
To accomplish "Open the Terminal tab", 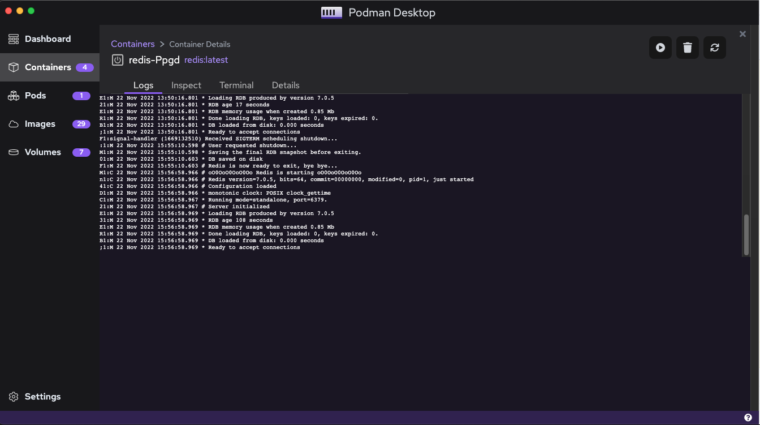I will pos(236,85).
